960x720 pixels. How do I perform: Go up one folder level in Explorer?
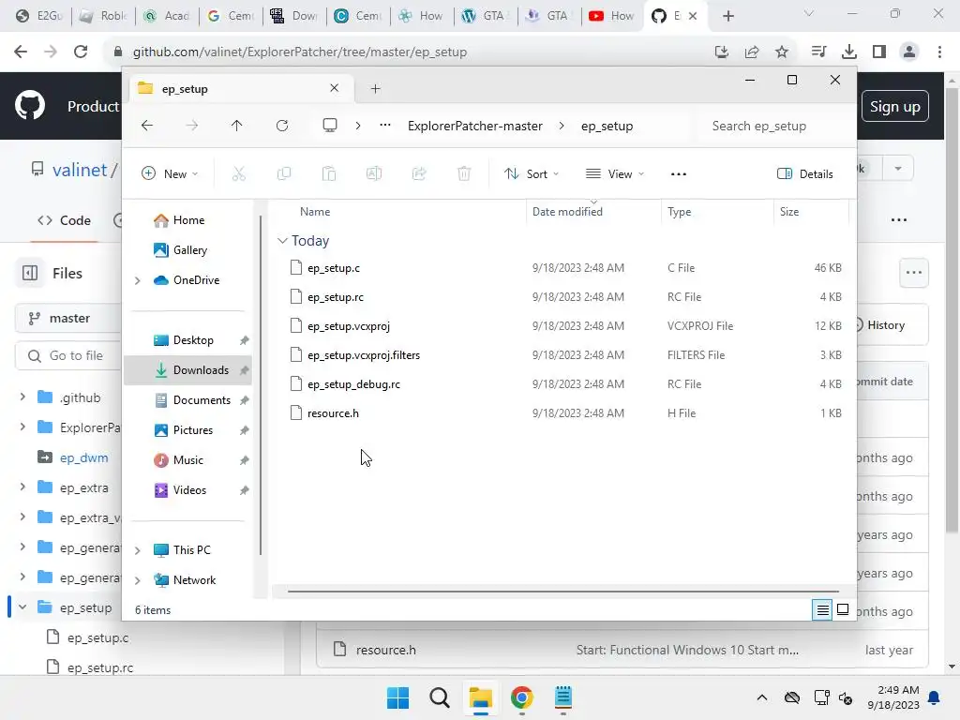[x=237, y=127]
